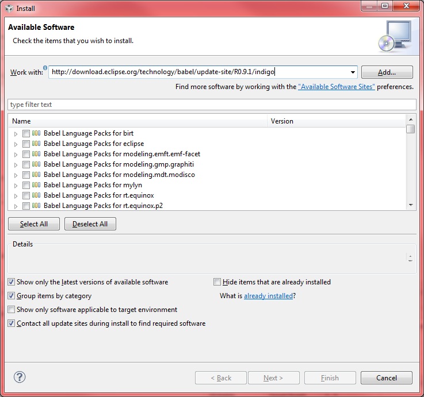Click the Name column header
This screenshot has width=424, height=397.
138,121
